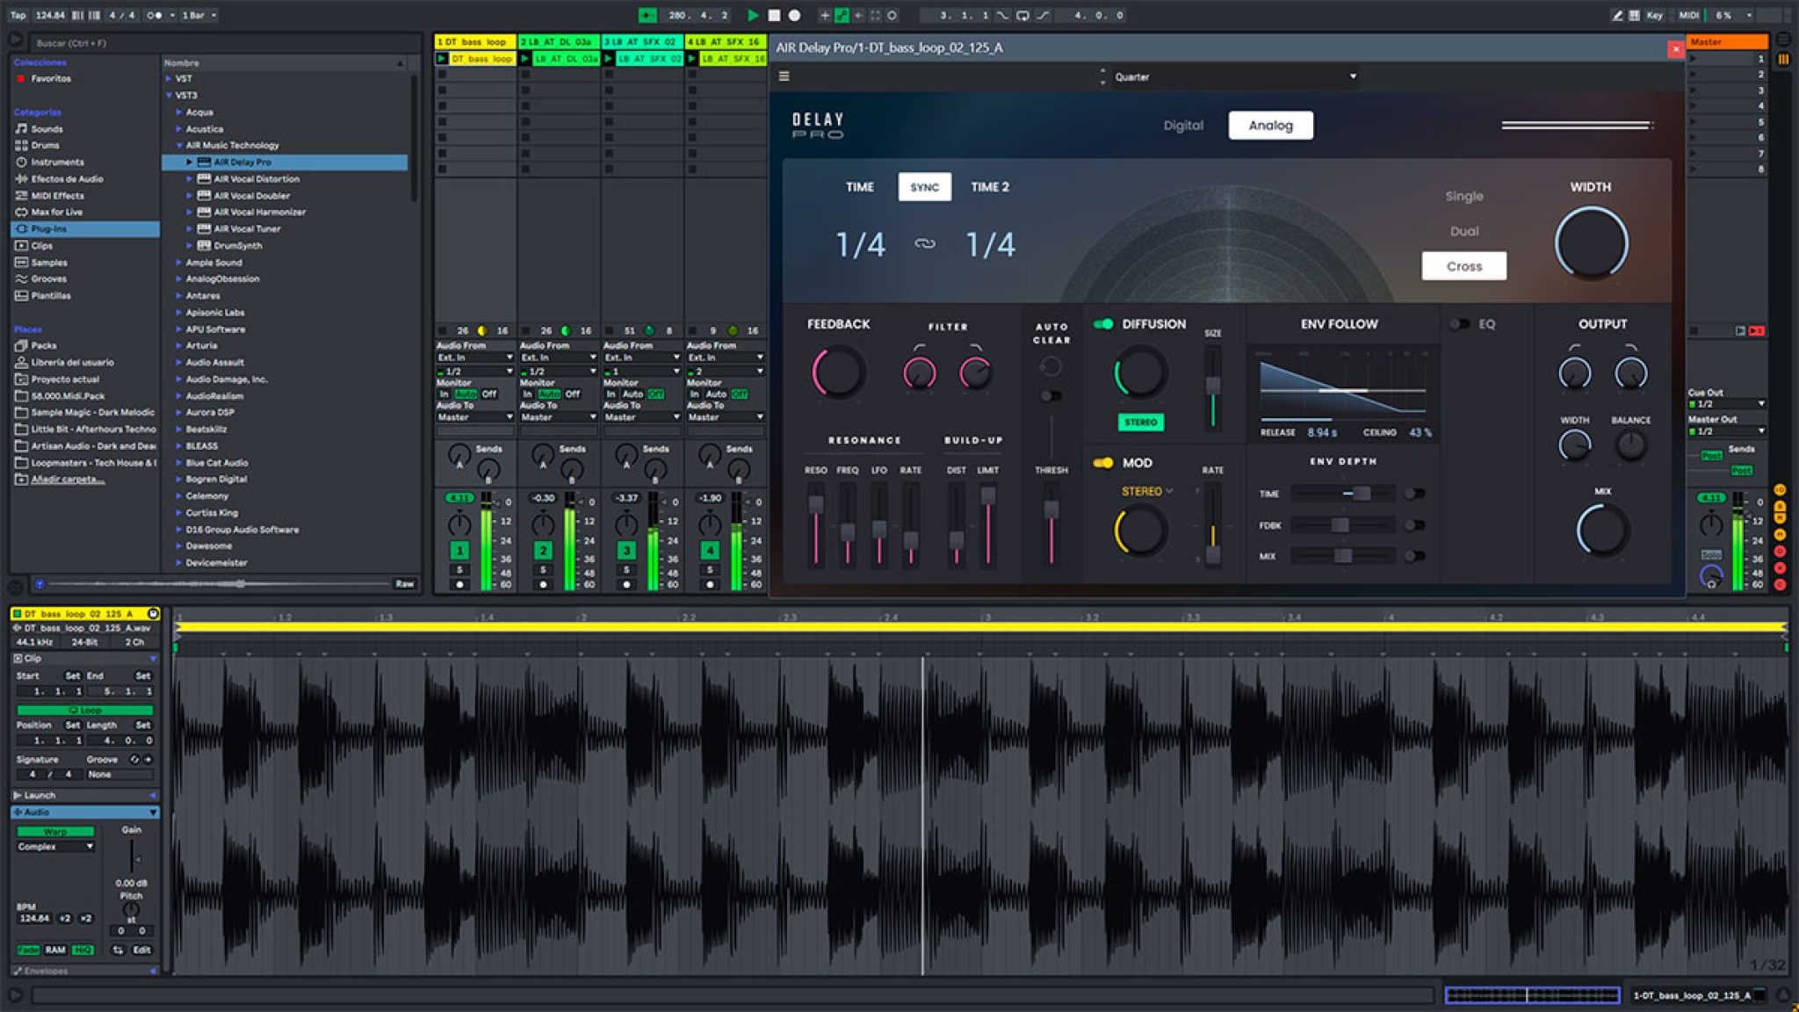
Task: Launch the LB AT DL 03a clip
Action: click(525, 59)
